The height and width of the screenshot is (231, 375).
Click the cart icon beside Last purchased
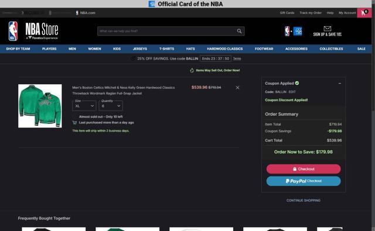click(74, 123)
